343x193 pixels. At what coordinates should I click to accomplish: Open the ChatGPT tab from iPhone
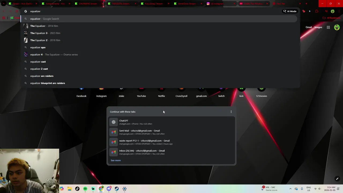(171, 122)
